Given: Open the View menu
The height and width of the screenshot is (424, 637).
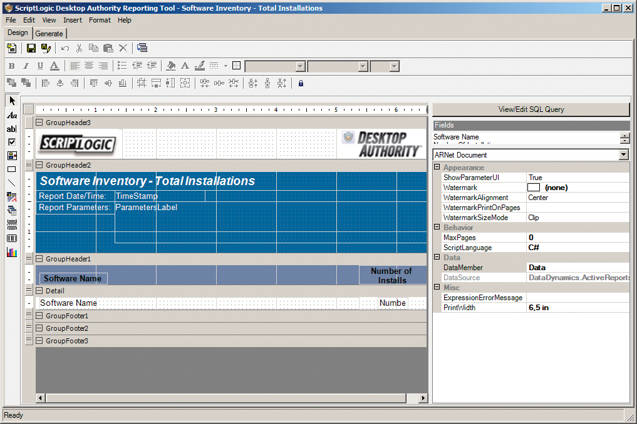Looking at the screenshot, I should click(x=49, y=20).
